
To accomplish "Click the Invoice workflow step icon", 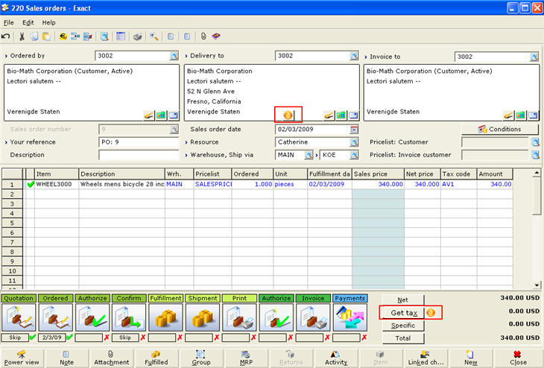I will [x=313, y=317].
